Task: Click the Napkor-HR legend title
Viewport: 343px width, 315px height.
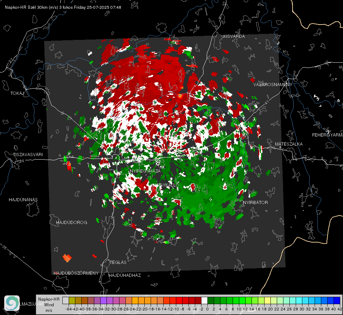Action: click(49, 299)
